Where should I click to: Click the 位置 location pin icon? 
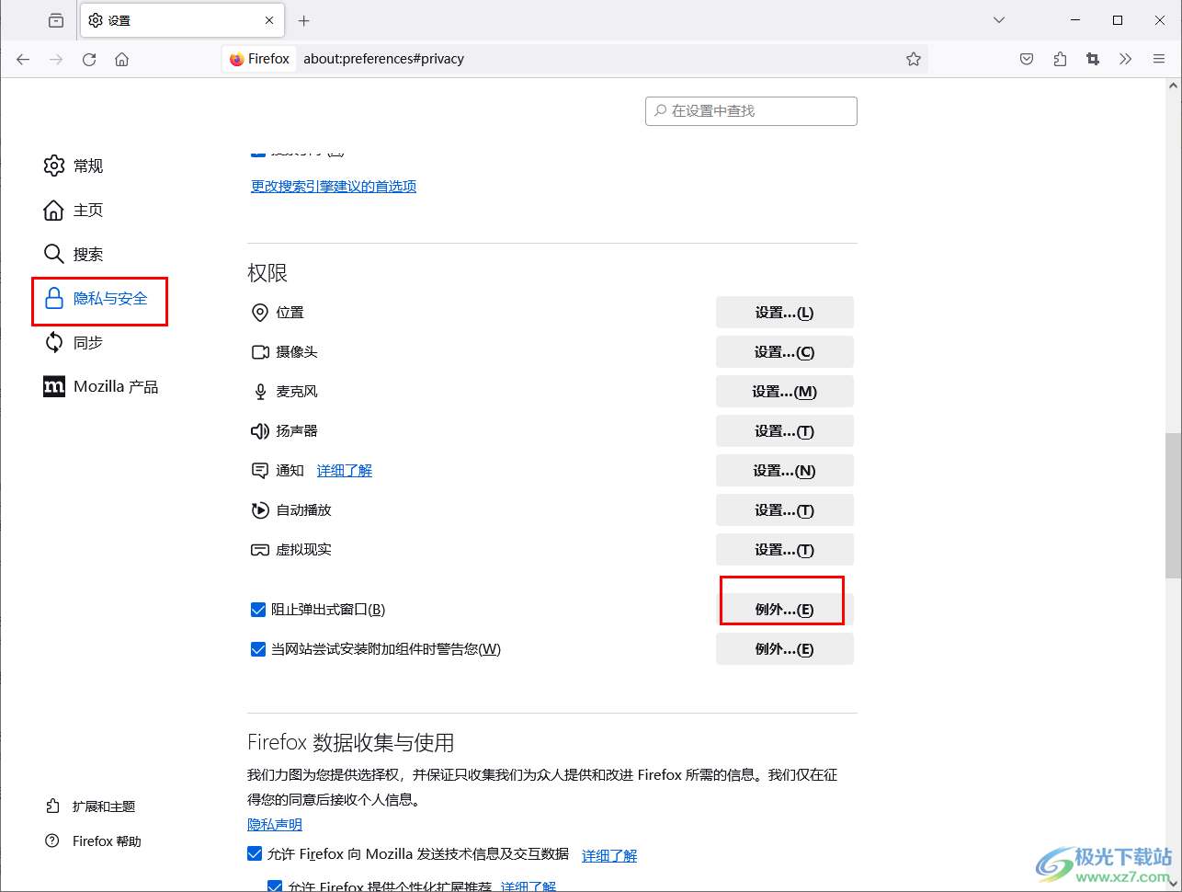point(260,313)
